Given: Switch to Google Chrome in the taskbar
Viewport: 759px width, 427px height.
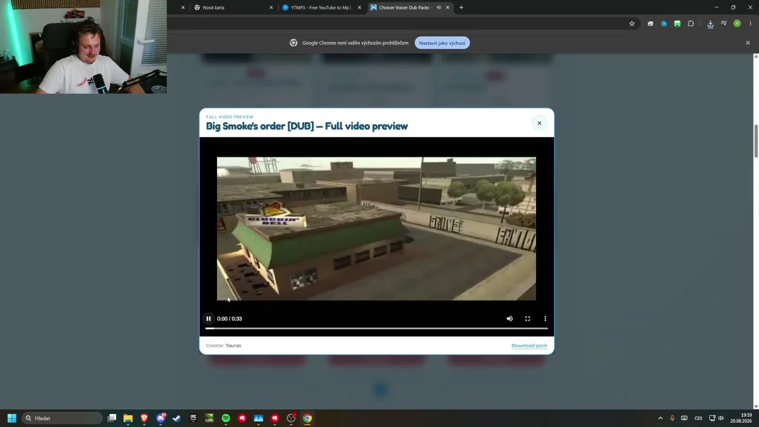Looking at the screenshot, I should (x=307, y=418).
